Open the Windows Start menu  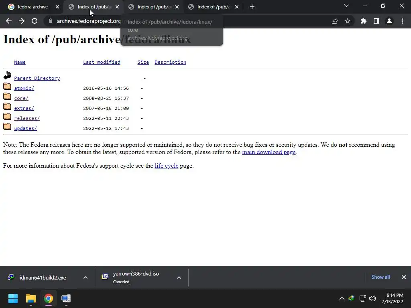[x=13, y=298]
